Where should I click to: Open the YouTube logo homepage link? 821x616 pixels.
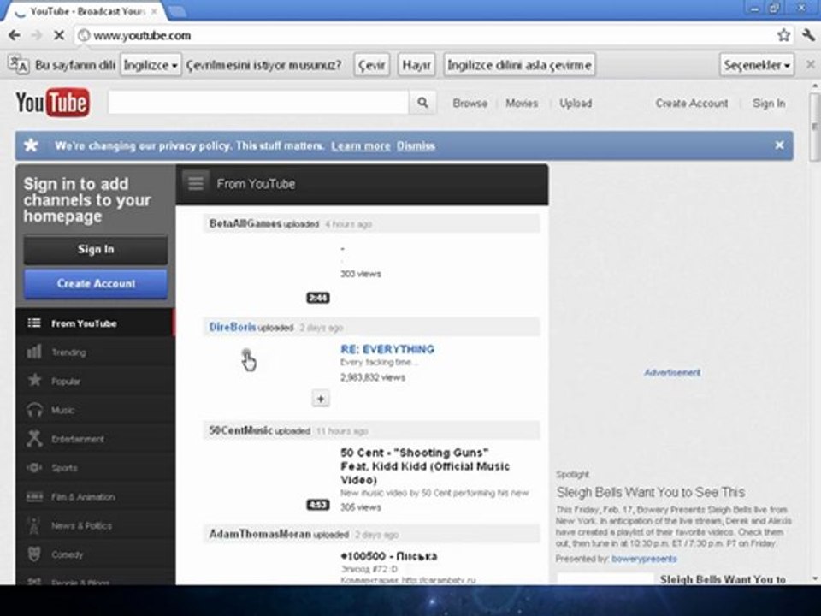(52, 103)
